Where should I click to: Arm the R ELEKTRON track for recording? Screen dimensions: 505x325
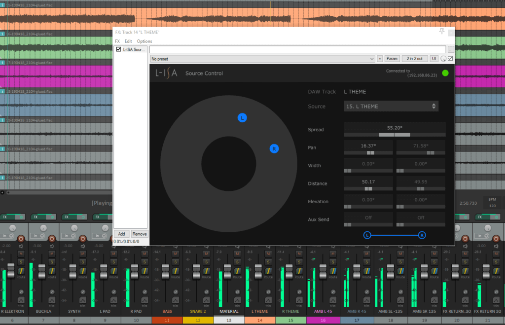(x=21, y=239)
